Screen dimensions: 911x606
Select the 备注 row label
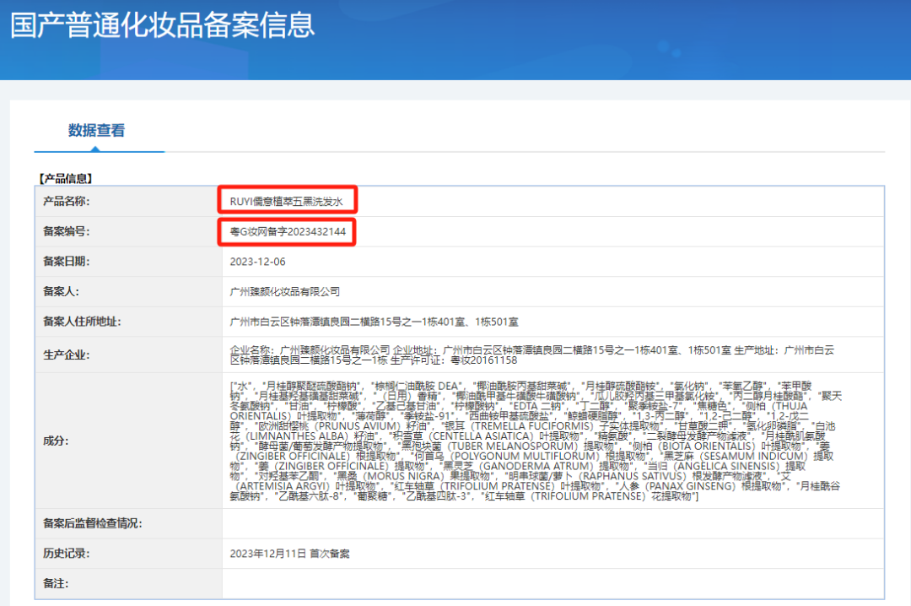pyautogui.click(x=56, y=583)
